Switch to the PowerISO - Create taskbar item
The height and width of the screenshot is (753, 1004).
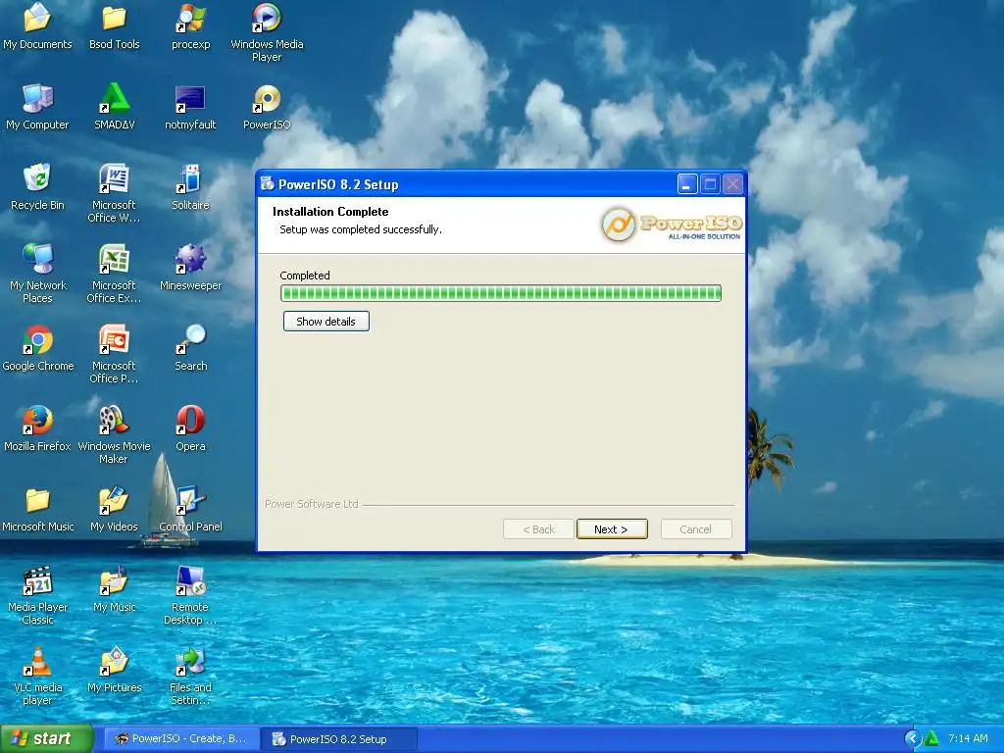pyautogui.click(x=181, y=738)
